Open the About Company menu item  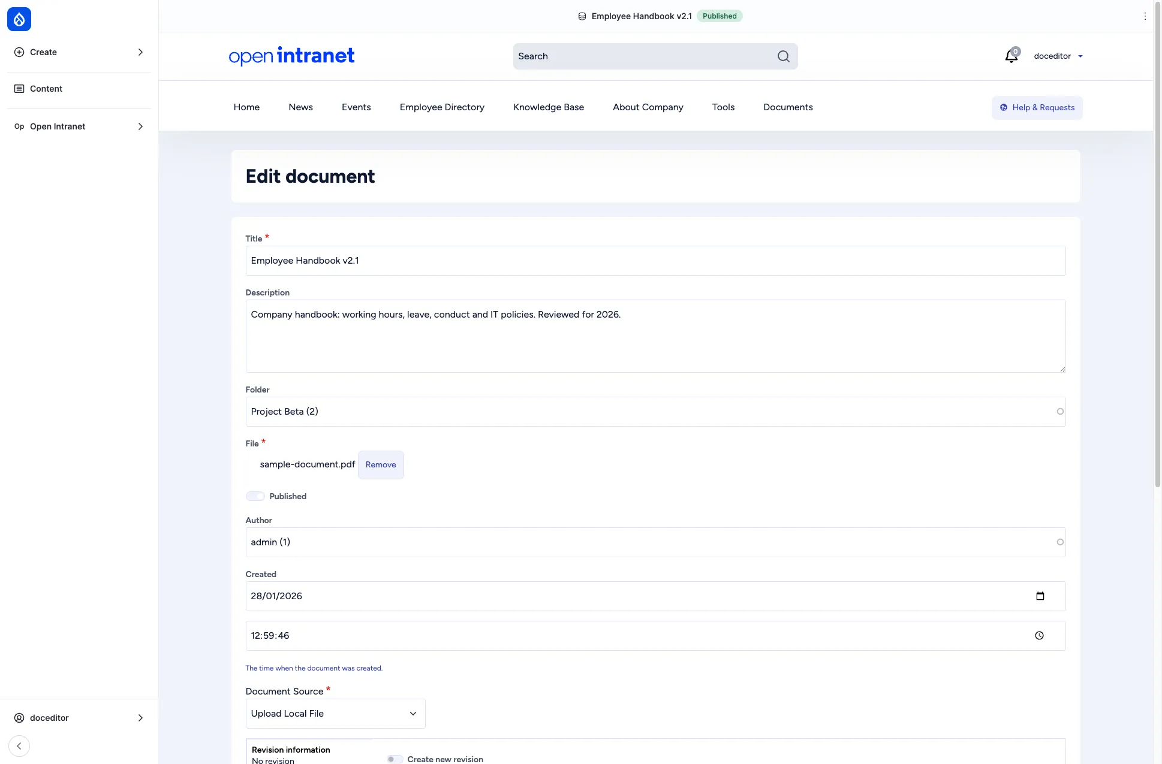[x=648, y=107]
